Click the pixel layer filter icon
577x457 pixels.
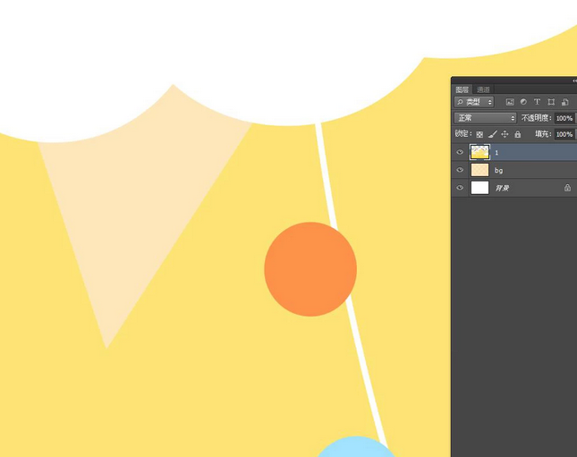coord(510,102)
